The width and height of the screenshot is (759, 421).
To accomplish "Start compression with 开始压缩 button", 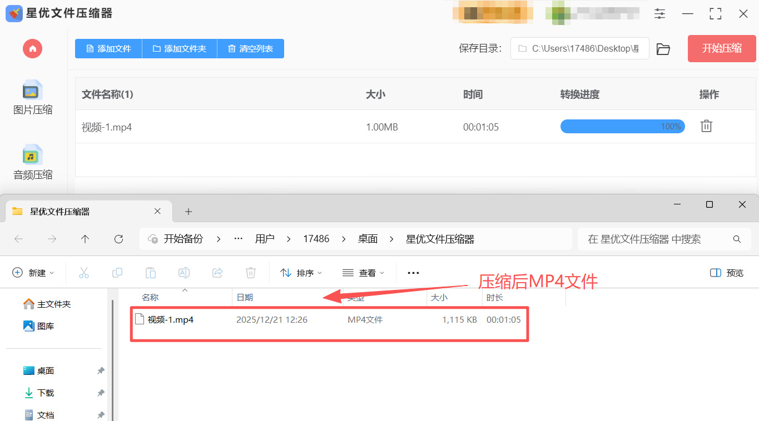I will (x=722, y=48).
